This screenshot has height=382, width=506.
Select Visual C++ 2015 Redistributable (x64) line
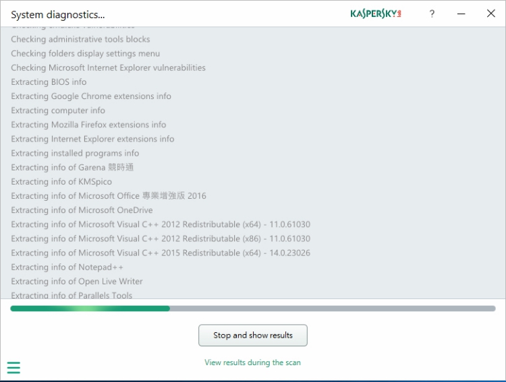click(x=161, y=253)
